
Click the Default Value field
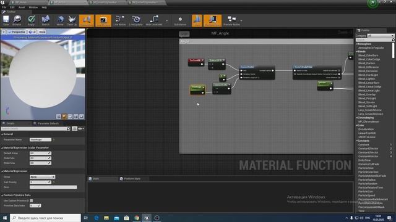(40, 153)
